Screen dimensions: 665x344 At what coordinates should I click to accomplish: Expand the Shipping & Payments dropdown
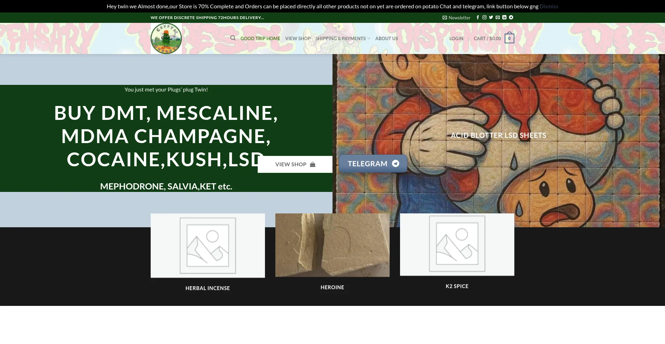tap(343, 38)
